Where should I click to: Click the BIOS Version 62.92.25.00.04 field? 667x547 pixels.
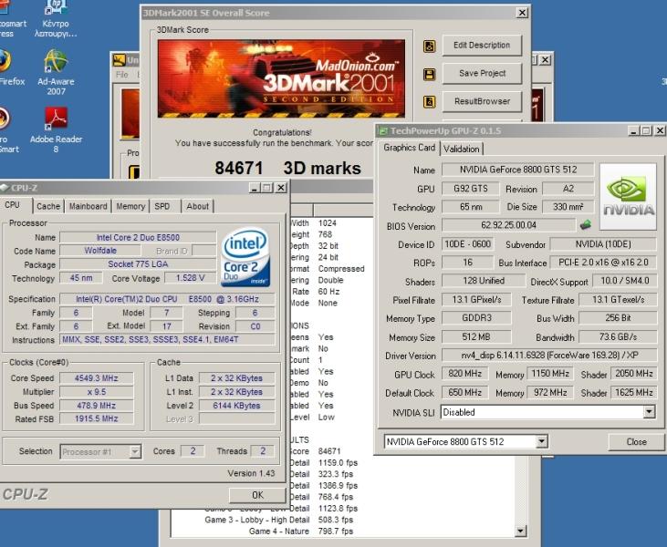[x=509, y=225]
